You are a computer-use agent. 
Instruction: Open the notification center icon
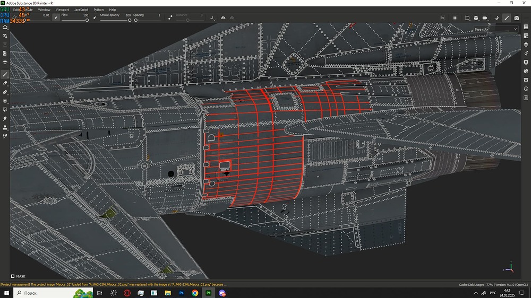522,293
